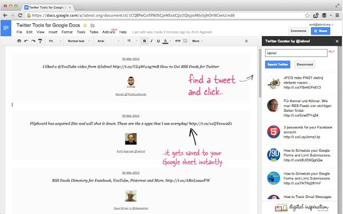Star this document with the star icon

click(x=85, y=25)
